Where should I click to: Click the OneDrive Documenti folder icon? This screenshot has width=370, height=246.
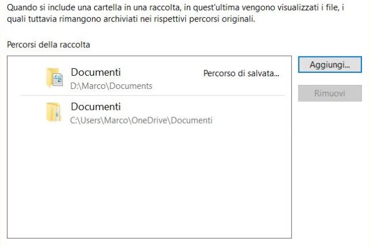54,112
